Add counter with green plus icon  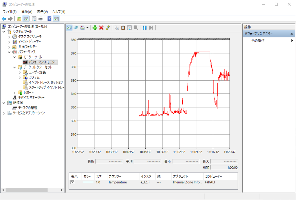click(x=95, y=28)
